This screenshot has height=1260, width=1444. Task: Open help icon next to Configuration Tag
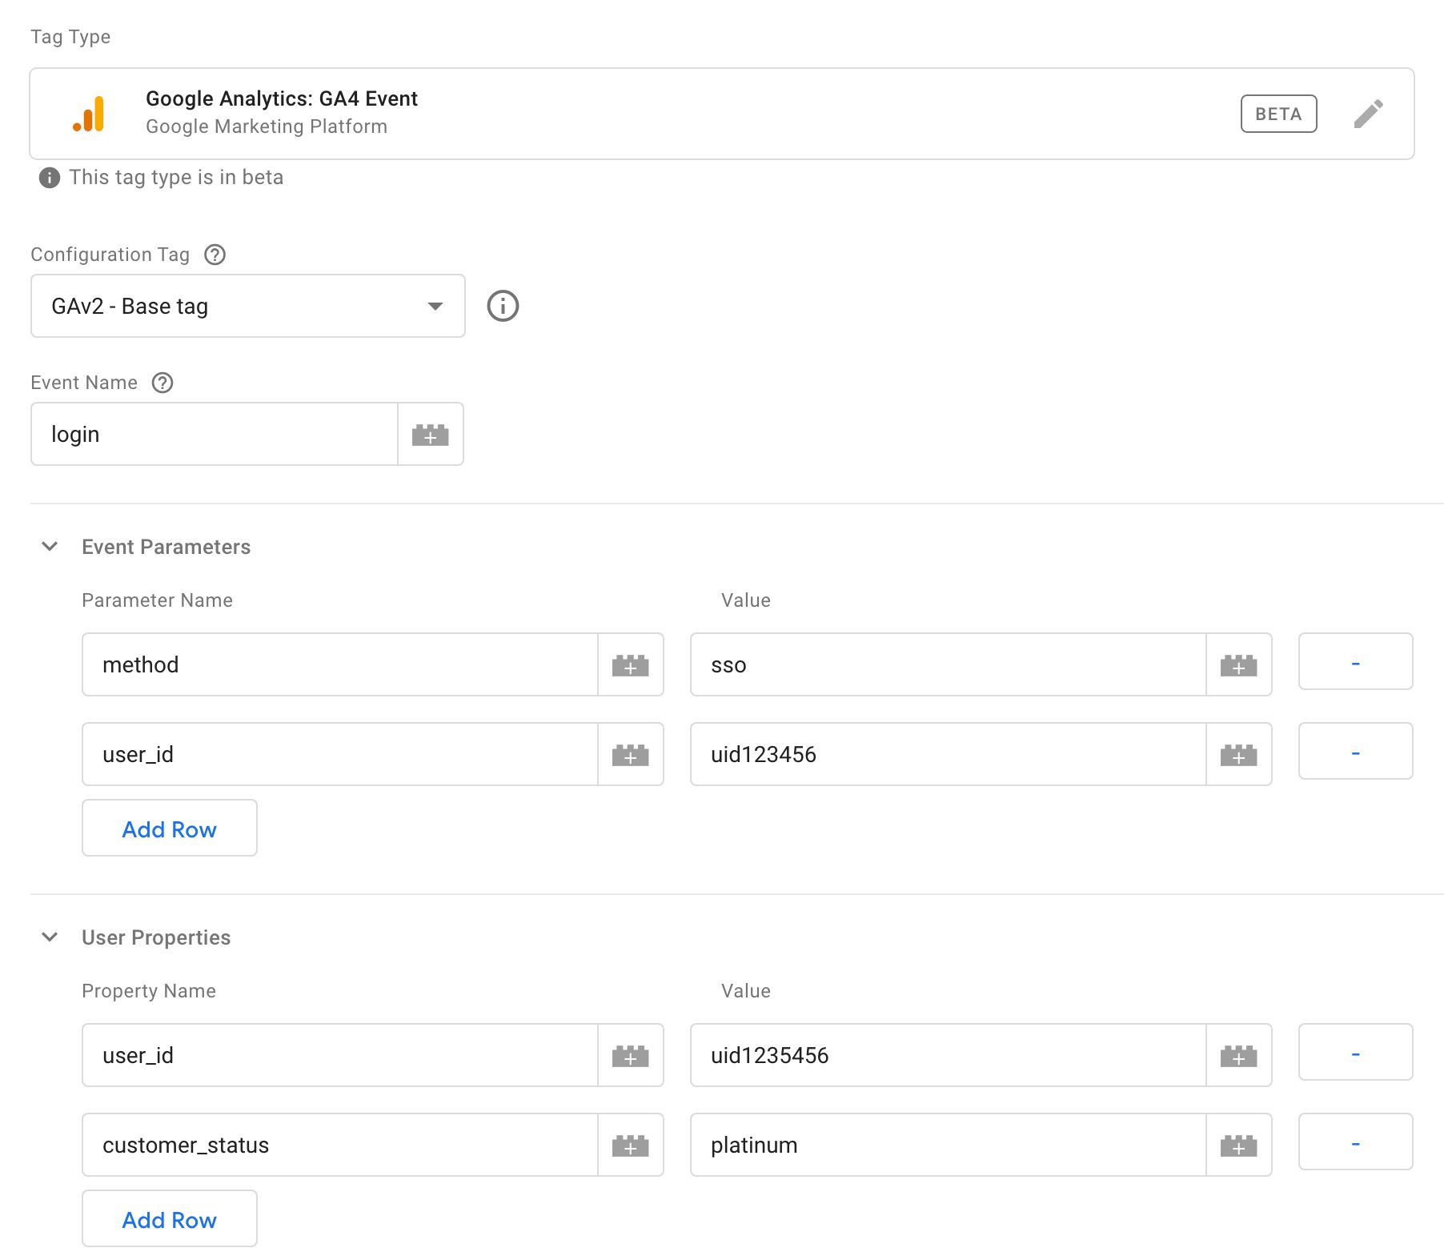[215, 255]
